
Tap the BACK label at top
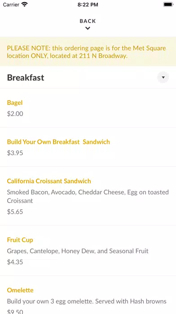[88, 21]
